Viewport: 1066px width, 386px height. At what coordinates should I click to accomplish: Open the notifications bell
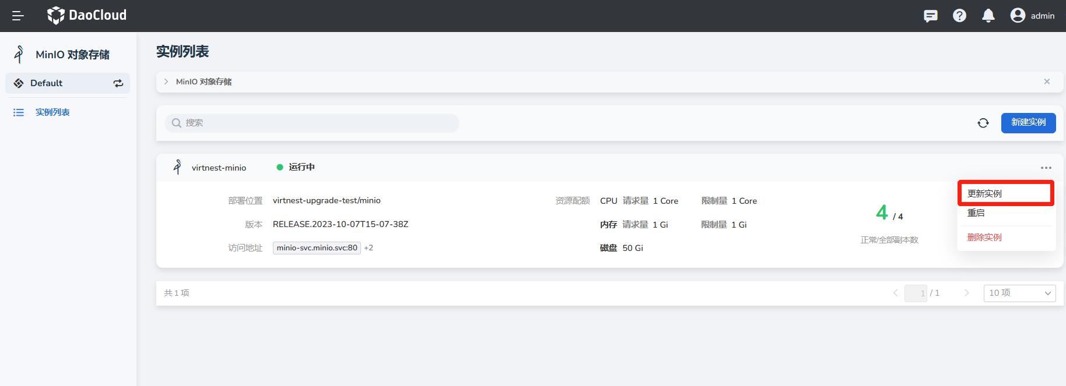988,16
